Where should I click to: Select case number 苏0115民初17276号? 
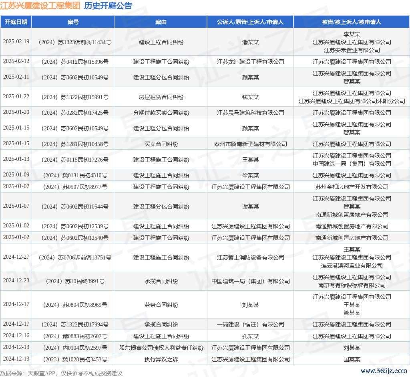(x=75, y=160)
